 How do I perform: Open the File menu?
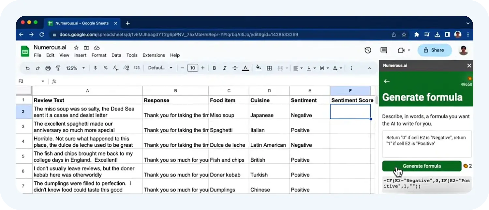coord(37,55)
